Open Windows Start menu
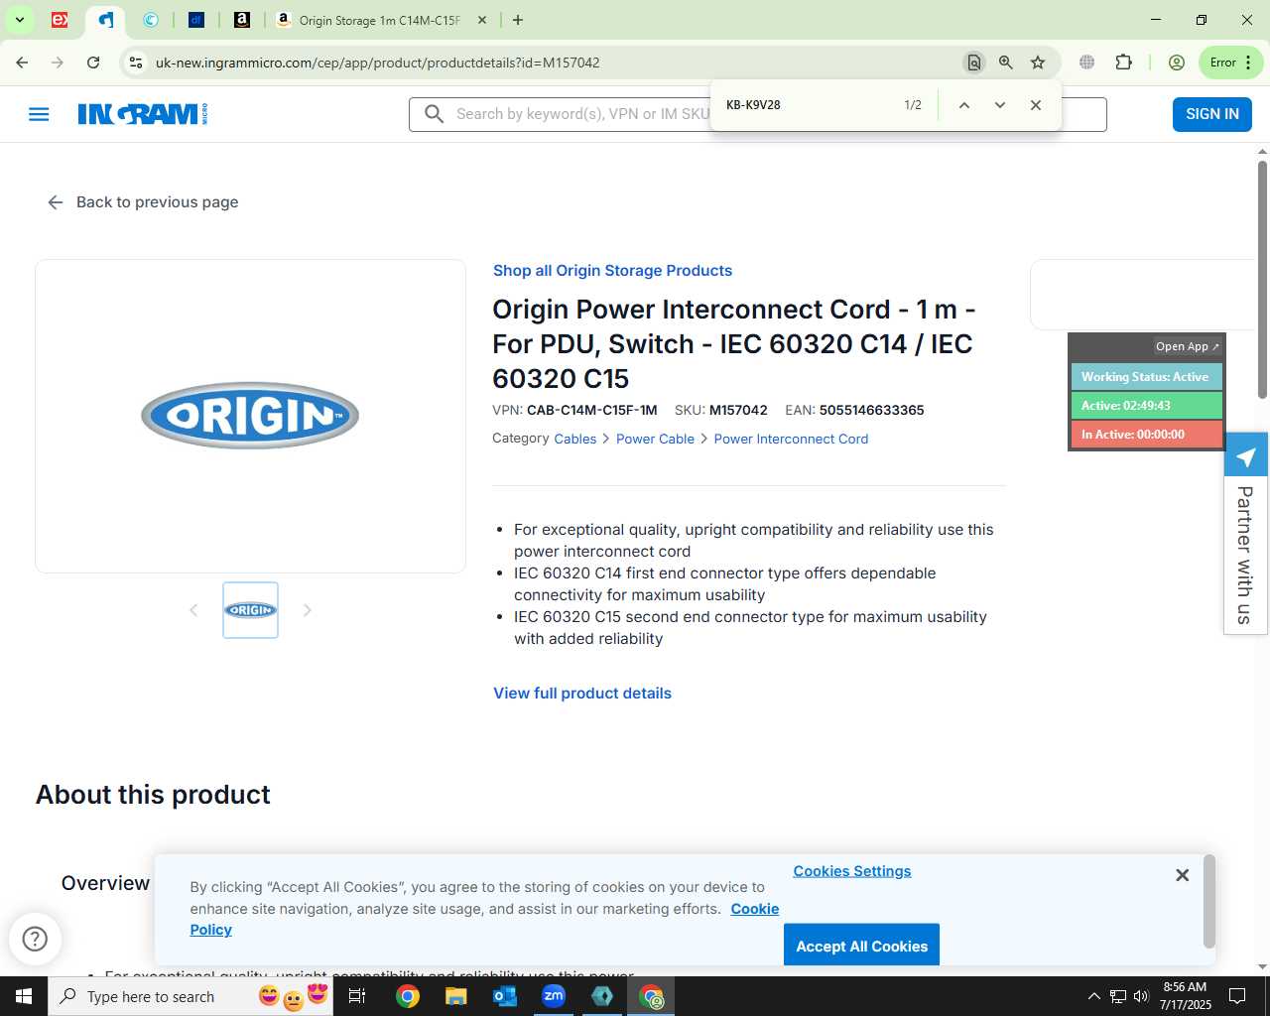This screenshot has height=1016, width=1270. [24, 996]
